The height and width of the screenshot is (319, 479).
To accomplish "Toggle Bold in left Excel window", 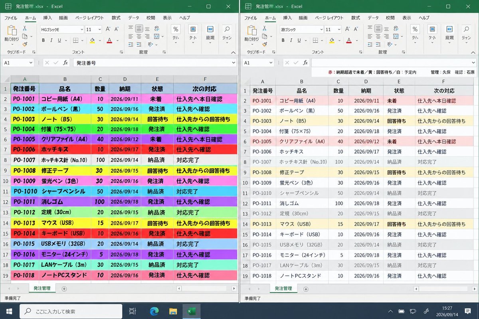I will click(44, 40).
